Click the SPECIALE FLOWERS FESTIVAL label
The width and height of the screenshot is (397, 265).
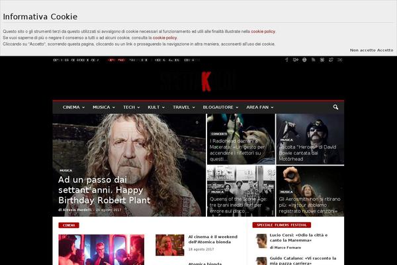pyautogui.click(x=282, y=225)
